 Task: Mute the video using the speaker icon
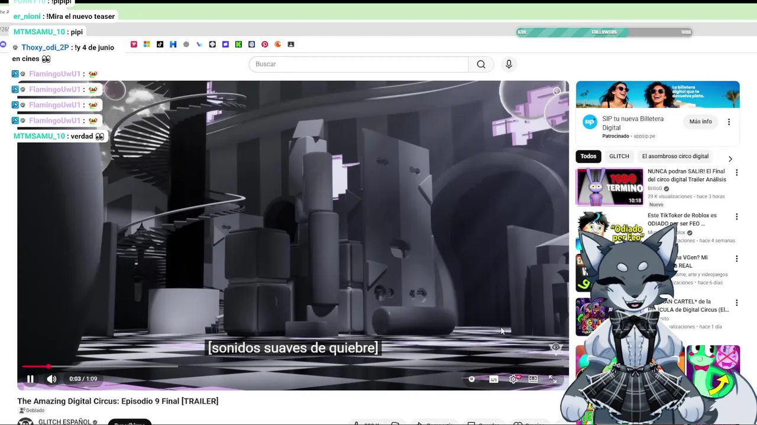(x=51, y=379)
